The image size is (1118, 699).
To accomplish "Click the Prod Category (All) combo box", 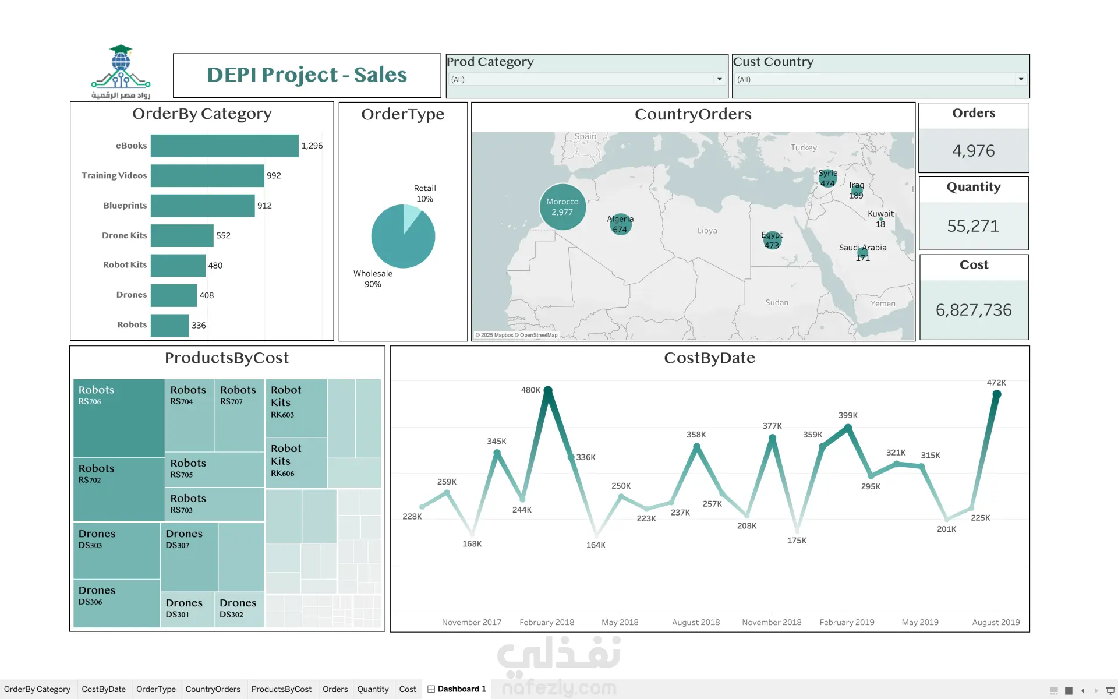I will point(581,79).
